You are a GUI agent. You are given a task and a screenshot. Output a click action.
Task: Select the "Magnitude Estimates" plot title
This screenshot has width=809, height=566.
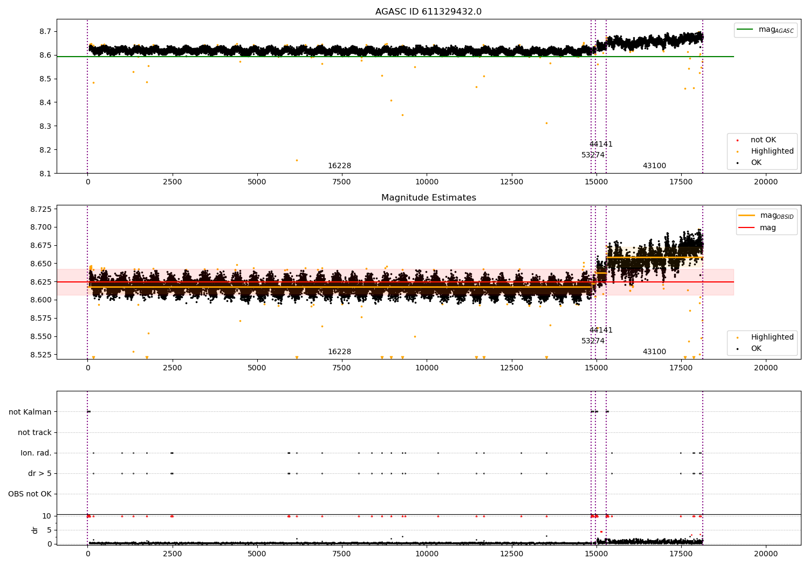[428, 198]
